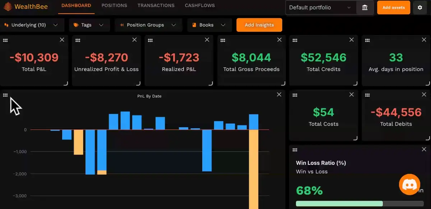Image resolution: width=431 pixels, height=209 pixels.
Task: Click the plane icon in Position Groups filter
Action: tap(122, 25)
